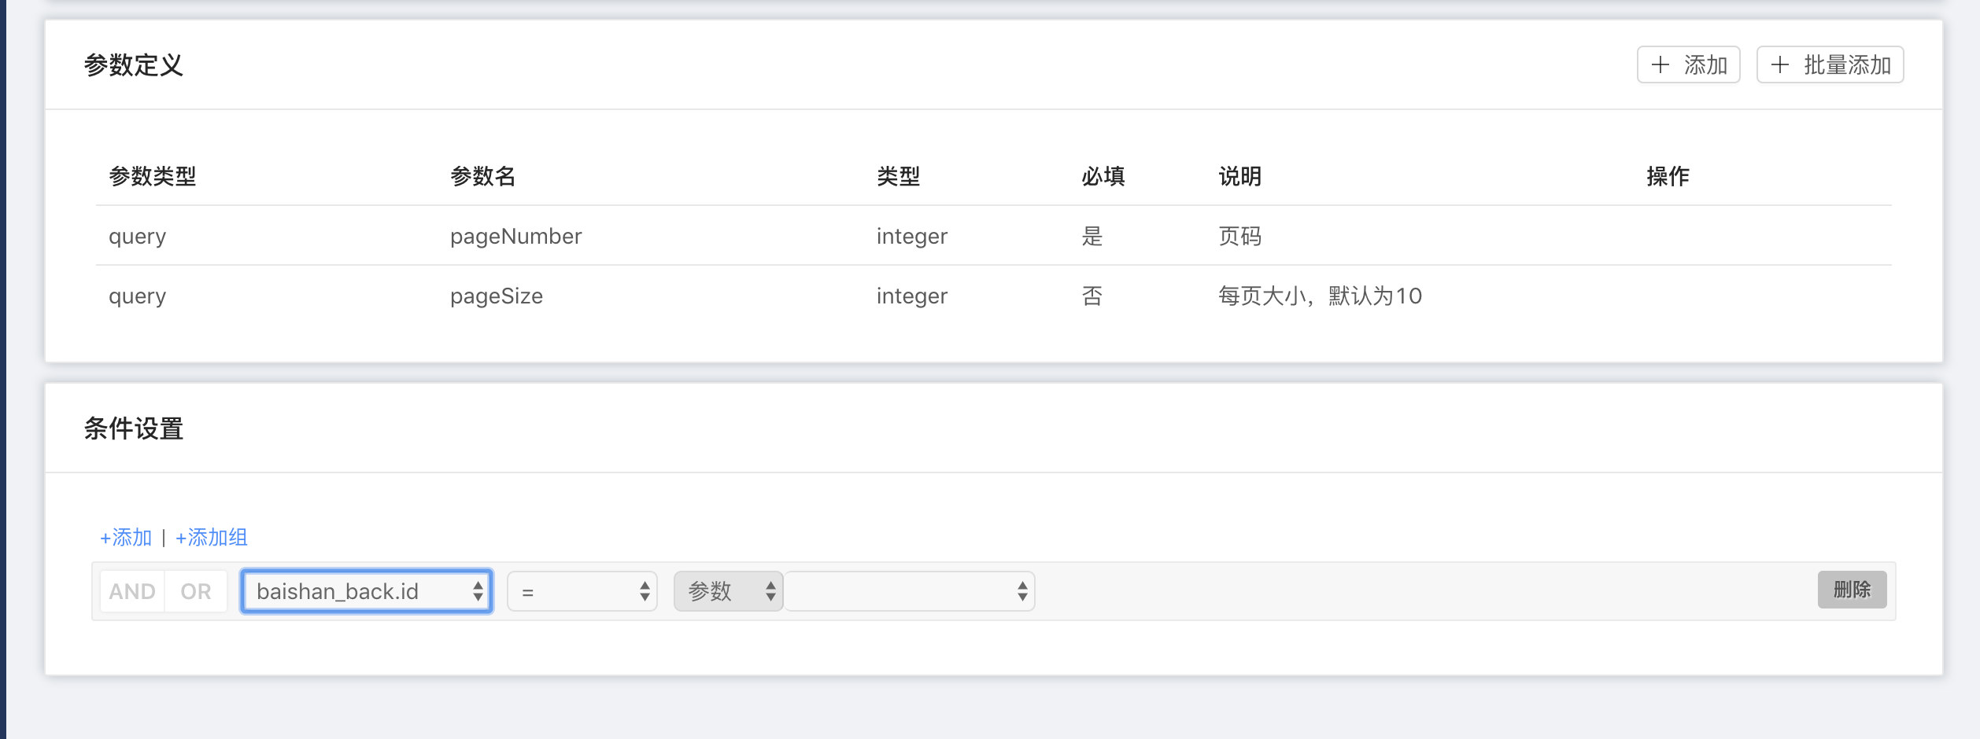1980x739 pixels.
Task: Open the equals operator dropdown
Action: click(x=582, y=591)
